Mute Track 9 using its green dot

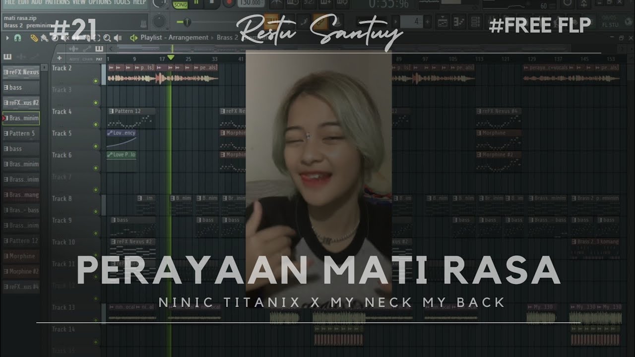(96, 234)
